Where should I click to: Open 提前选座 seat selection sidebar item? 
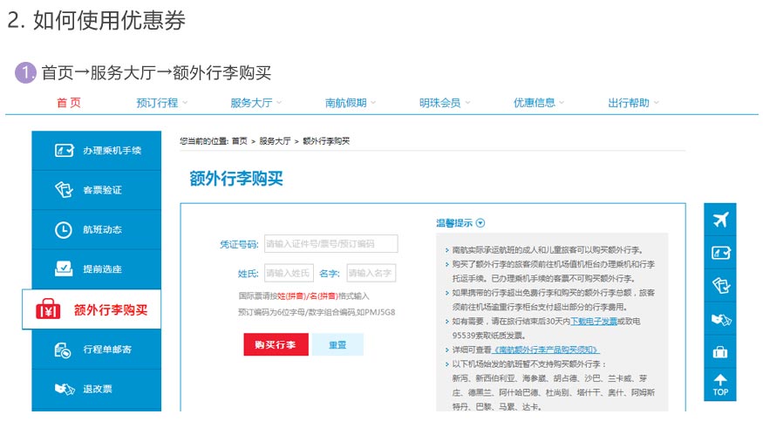96,269
